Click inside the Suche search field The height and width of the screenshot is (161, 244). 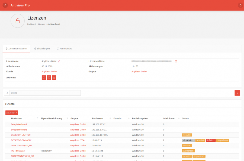tap(45, 93)
